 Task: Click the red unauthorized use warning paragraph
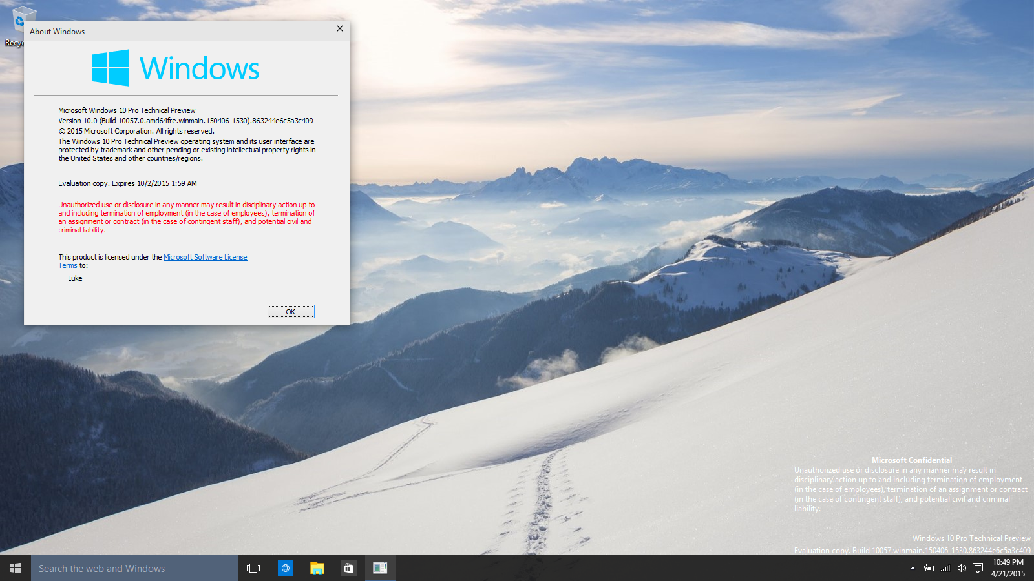coord(187,218)
